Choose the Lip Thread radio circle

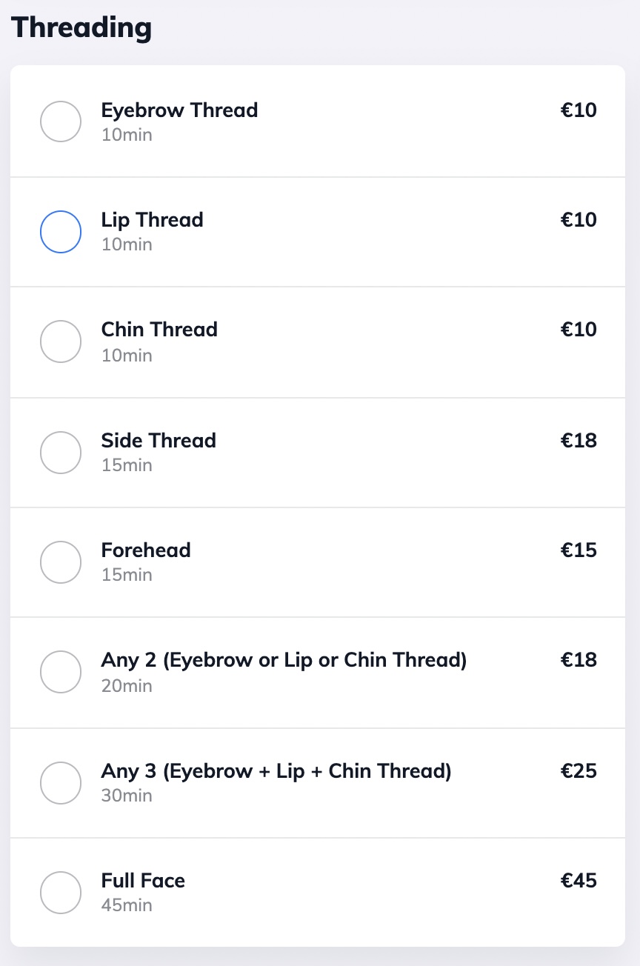[60, 231]
